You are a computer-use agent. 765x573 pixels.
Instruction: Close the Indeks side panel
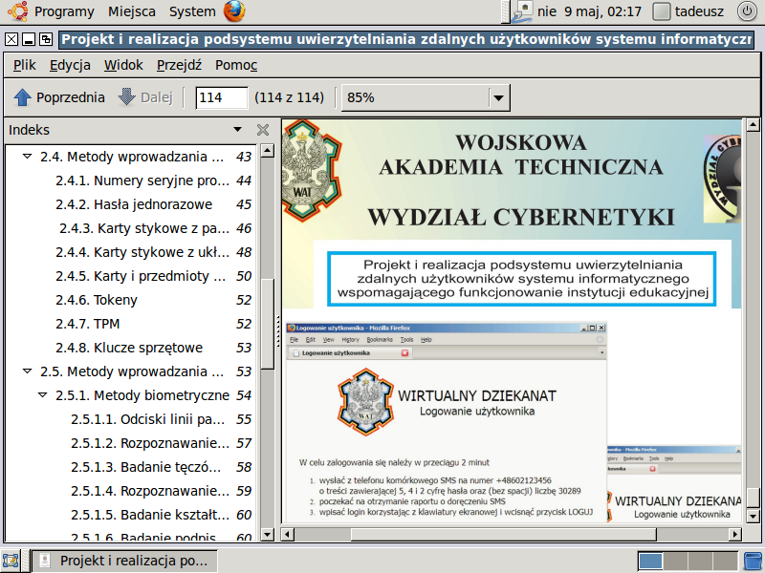[263, 130]
